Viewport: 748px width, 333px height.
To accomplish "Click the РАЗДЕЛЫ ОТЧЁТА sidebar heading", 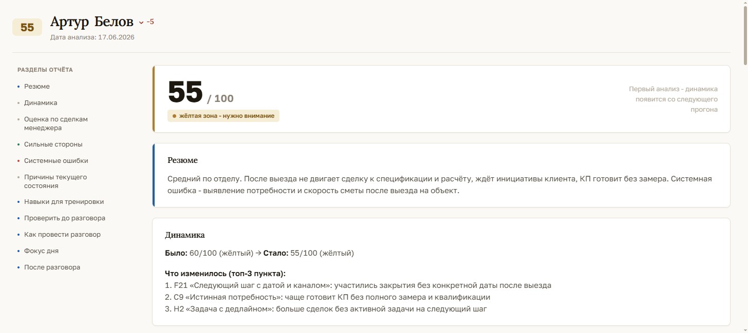I will (45, 70).
